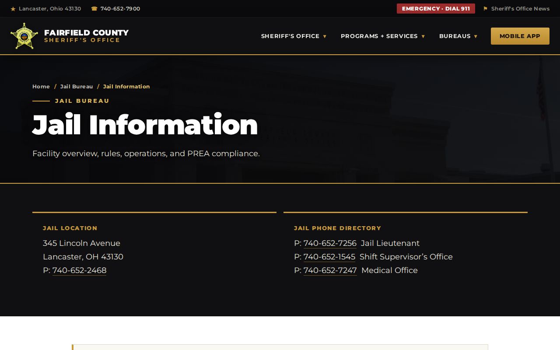
Task: Open the Bureaus menu
Action: 458,36
